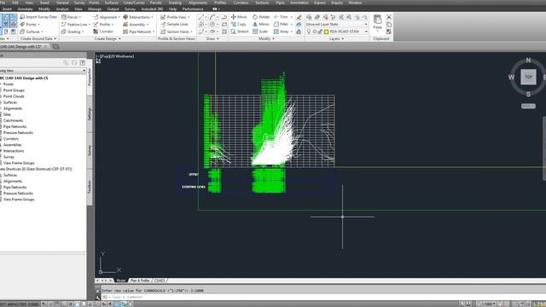The height and width of the screenshot is (307, 546).
Task: Choose the Stretch tool
Action: [x=240, y=32]
